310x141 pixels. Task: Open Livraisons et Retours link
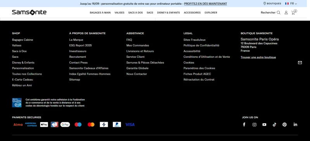[x=140, y=51]
